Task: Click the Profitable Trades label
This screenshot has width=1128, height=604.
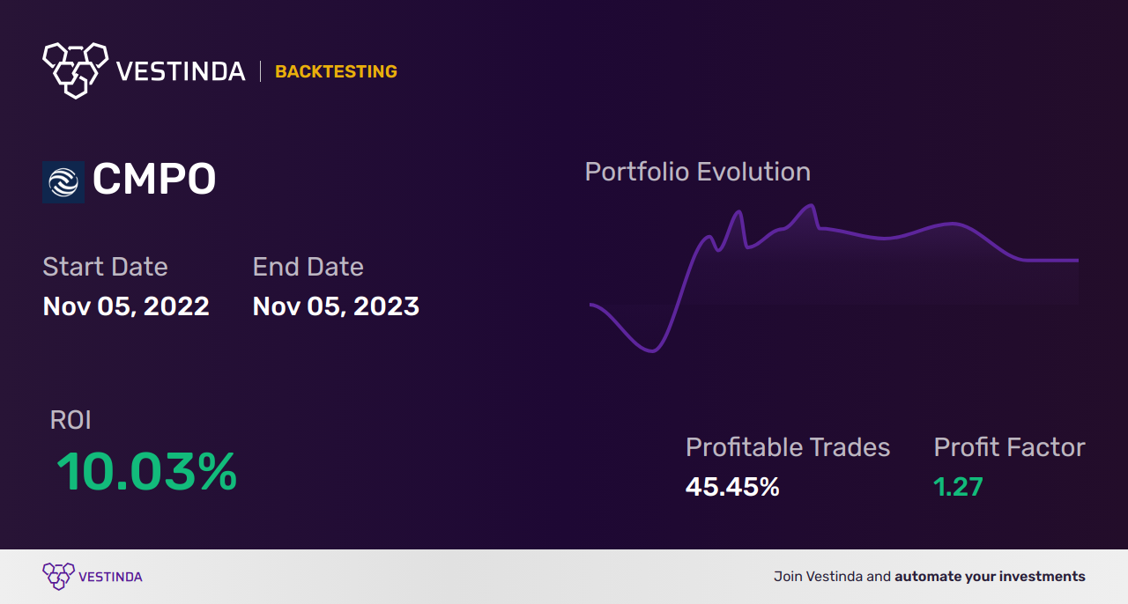Action: point(788,447)
